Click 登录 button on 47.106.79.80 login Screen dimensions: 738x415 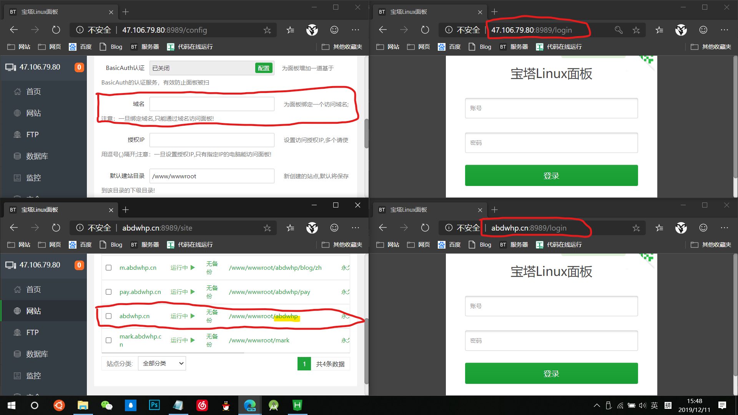551,176
